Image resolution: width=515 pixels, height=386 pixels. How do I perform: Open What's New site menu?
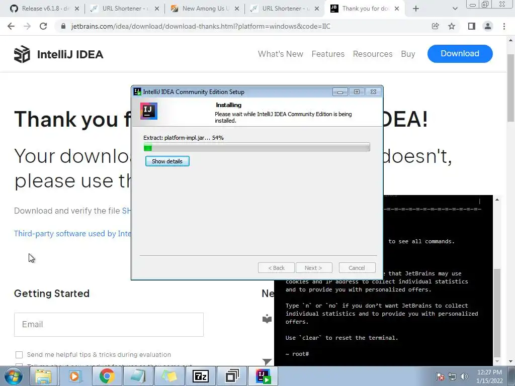click(x=281, y=54)
